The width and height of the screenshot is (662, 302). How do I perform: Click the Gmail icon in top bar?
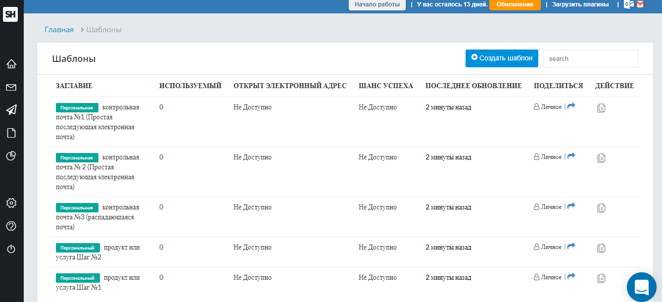coord(640,4)
